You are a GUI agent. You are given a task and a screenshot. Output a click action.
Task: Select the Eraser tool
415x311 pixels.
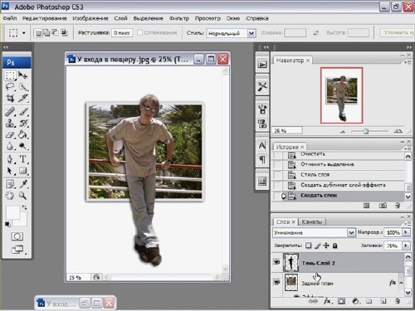(10, 134)
